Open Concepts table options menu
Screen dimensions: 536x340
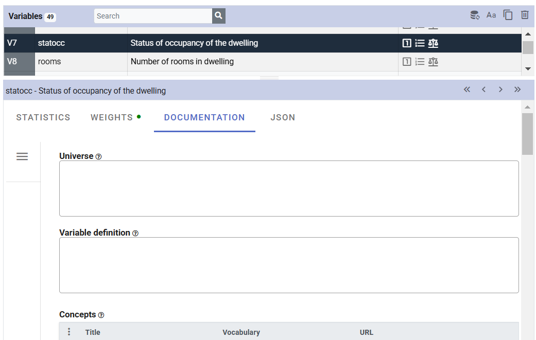pyautogui.click(x=69, y=332)
